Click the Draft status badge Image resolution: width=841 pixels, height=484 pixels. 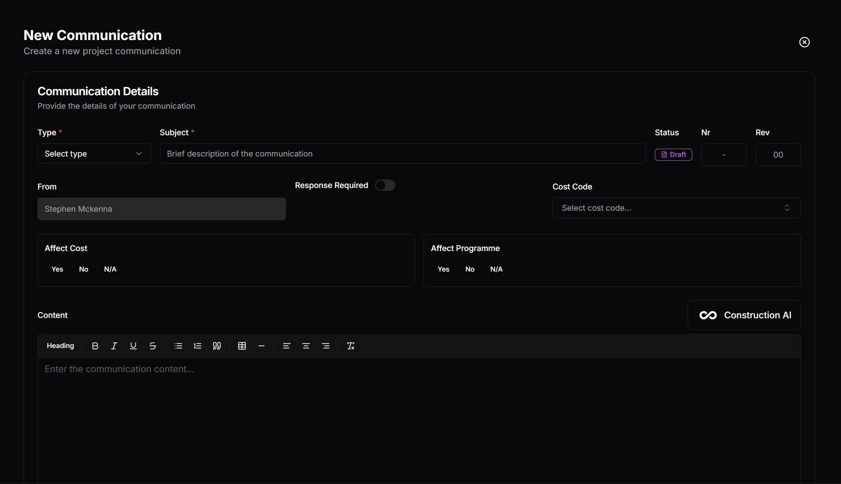(673, 154)
